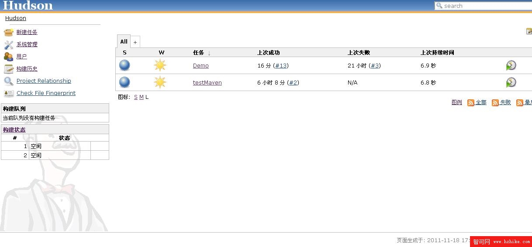The height and width of the screenshot is (247, 532).
Task: Open 新建任务 link in sidebar
Action: (27, 32)
